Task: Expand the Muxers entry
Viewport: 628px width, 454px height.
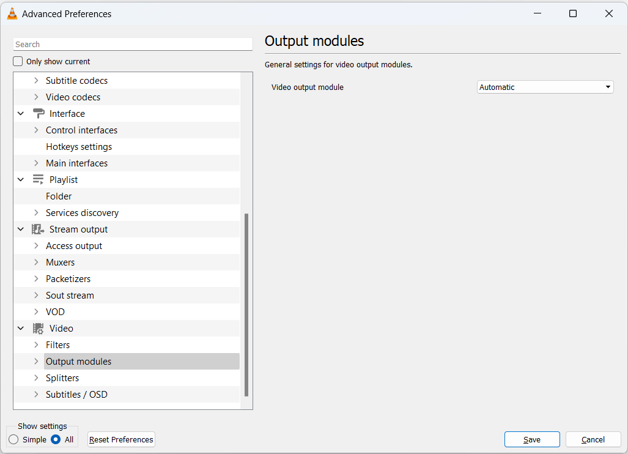Action: (x=35, y=262)
